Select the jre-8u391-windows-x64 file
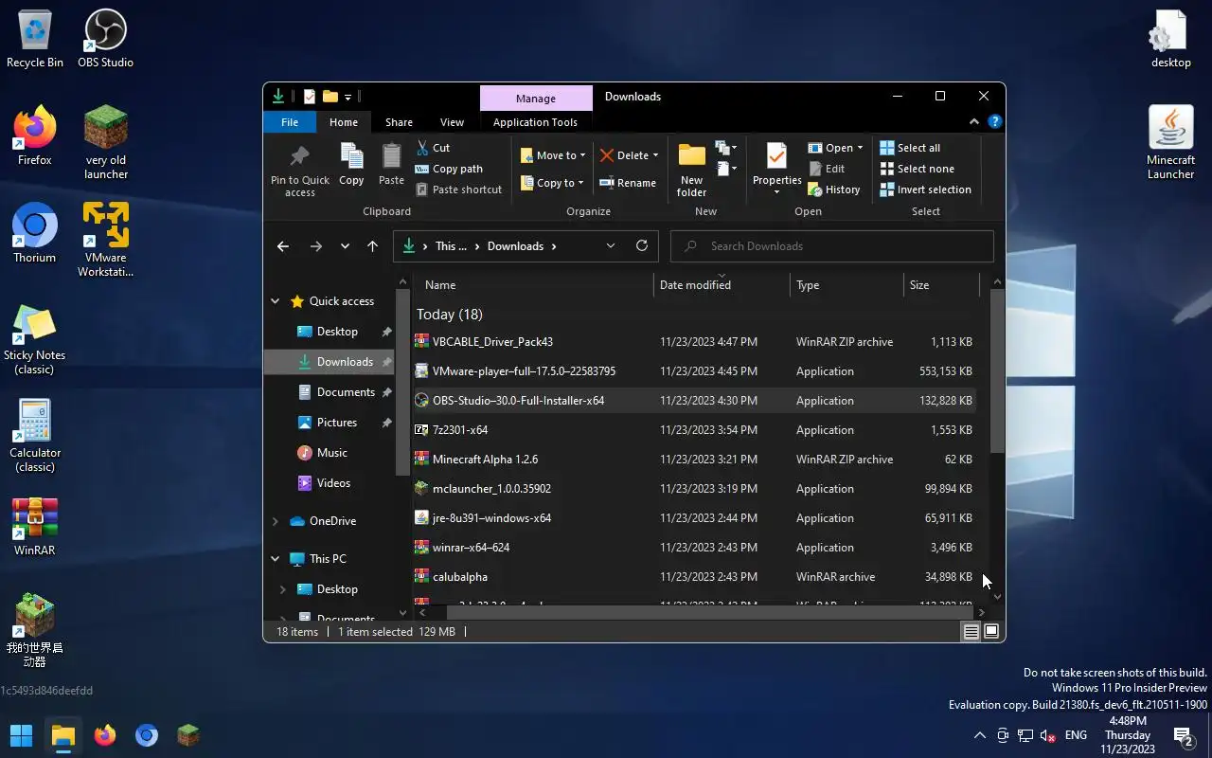1212x758 pixels. click(694, 518)
